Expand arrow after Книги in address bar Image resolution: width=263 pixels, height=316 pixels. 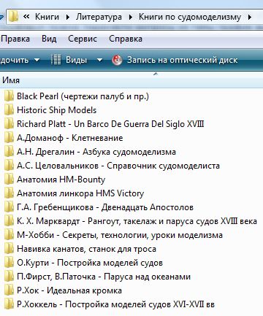68,17
